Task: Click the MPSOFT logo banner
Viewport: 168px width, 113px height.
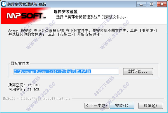Action: [x=26, y=16]
